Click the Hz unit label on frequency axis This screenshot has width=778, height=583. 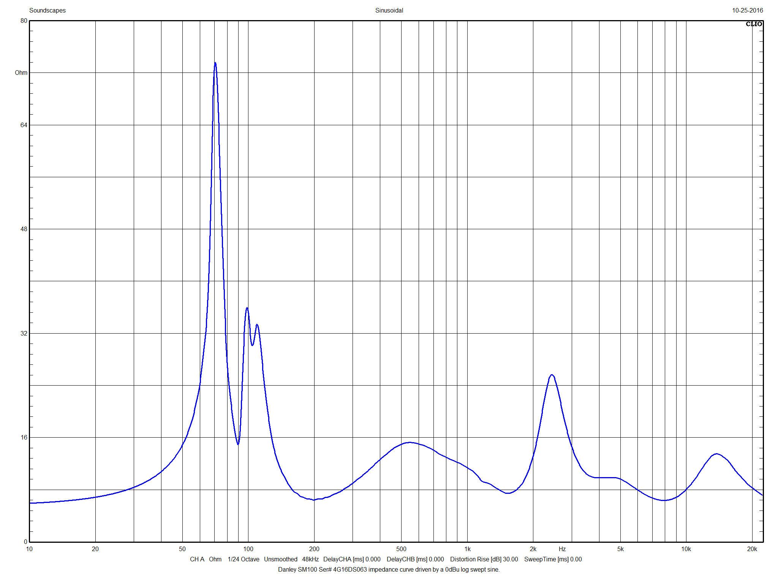click(x=562, y=549)
